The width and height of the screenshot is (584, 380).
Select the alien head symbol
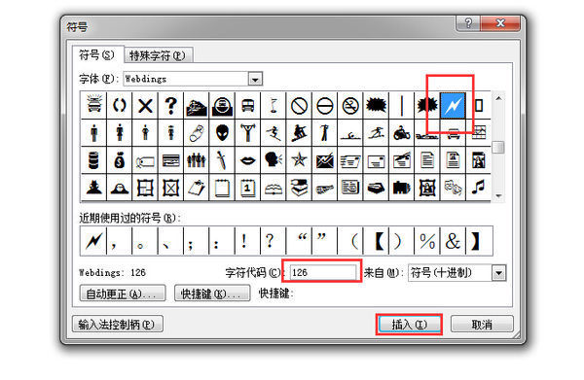tap(222, 133)
